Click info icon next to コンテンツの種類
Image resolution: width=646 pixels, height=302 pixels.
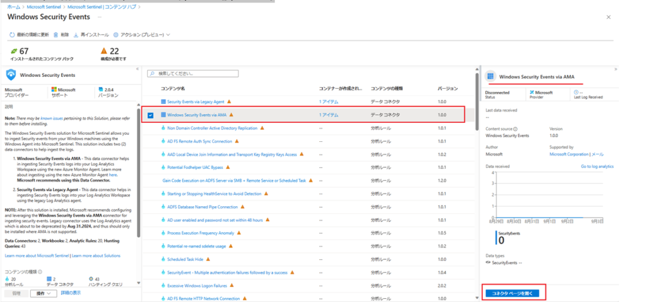[40, 272]
